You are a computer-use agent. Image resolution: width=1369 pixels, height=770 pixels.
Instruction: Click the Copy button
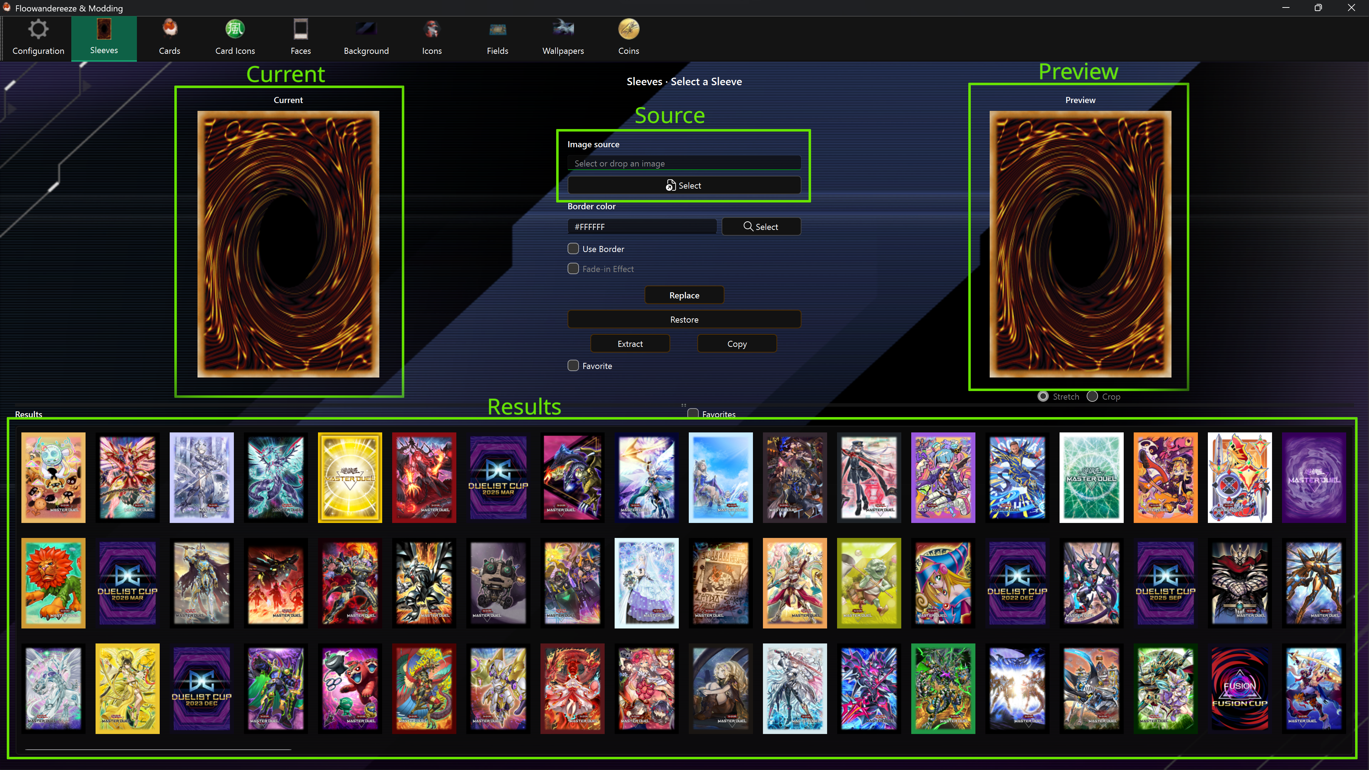click(x=737, y=344)
